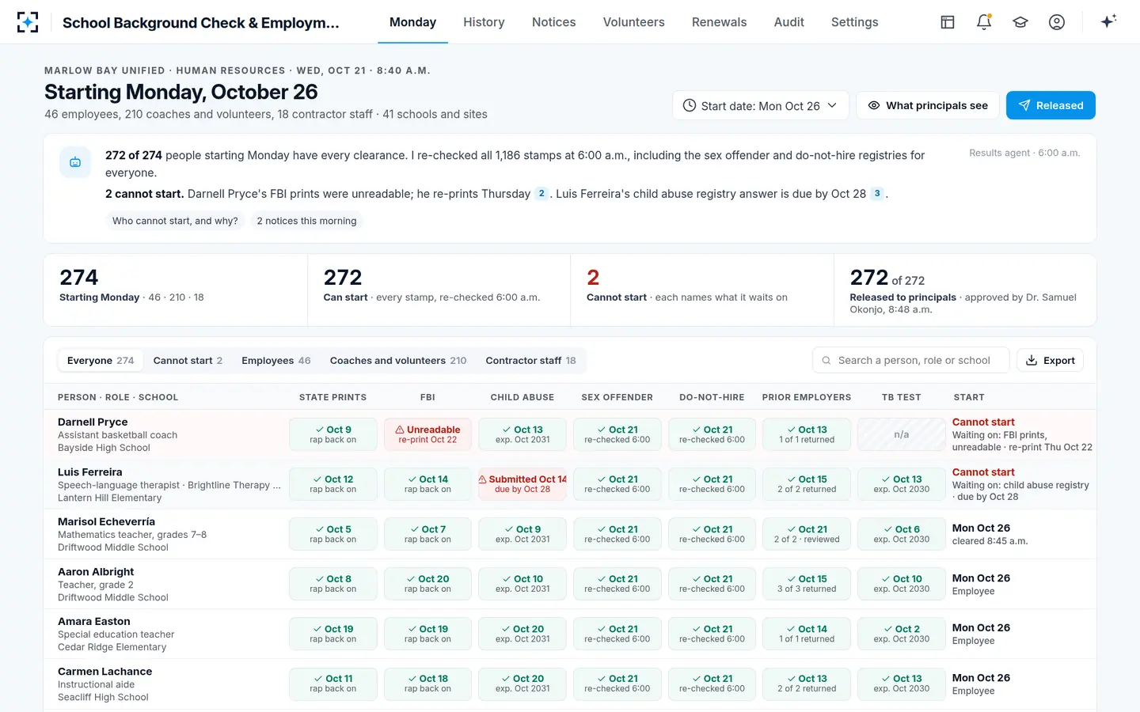1140x712 pixels.
Task: Click the blue Released button
Action: click(x=1051, y=105)
